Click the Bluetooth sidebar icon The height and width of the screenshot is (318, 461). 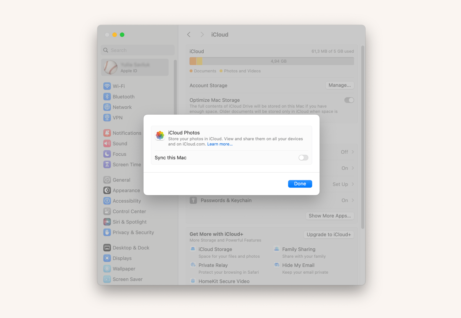(107, 97)
